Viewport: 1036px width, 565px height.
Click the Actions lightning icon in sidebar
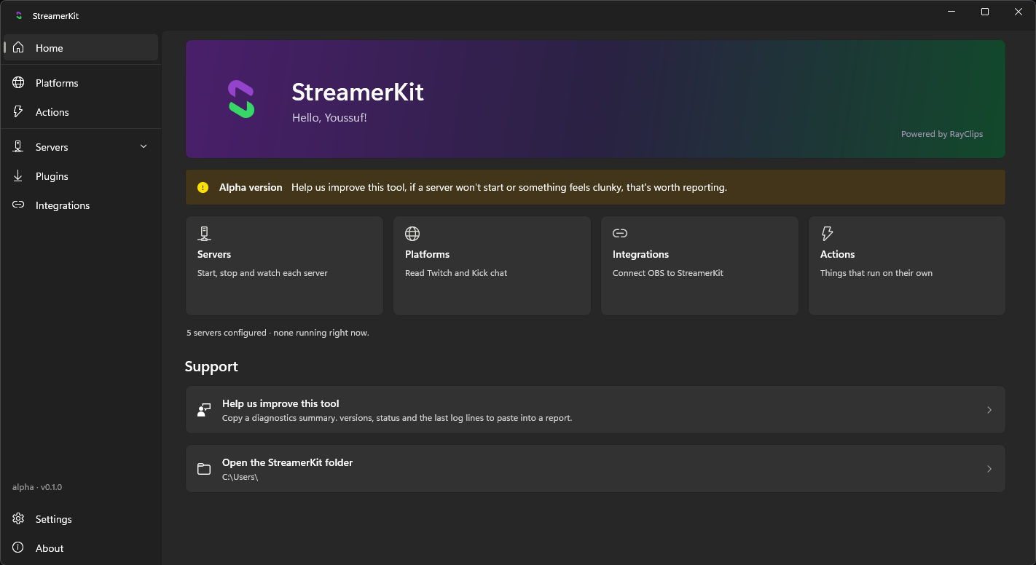(18, 112)
